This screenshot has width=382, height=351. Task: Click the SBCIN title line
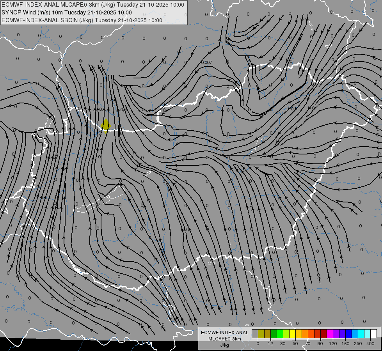[82, 20]
